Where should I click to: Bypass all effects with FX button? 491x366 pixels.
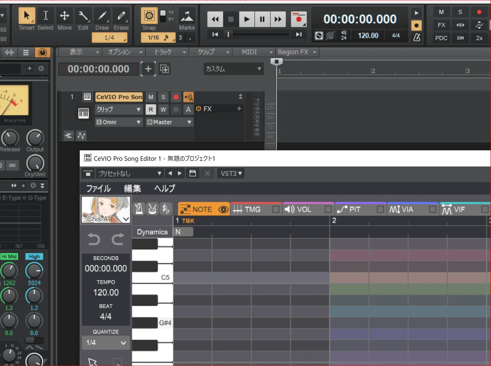(x=441, y=25)
